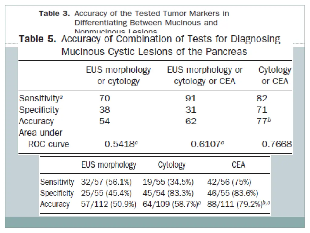Click the "45/54 (83.3%)" specificity cell
Image resolution: width=310 pixels, height=233 pixels.
point(168,193)
